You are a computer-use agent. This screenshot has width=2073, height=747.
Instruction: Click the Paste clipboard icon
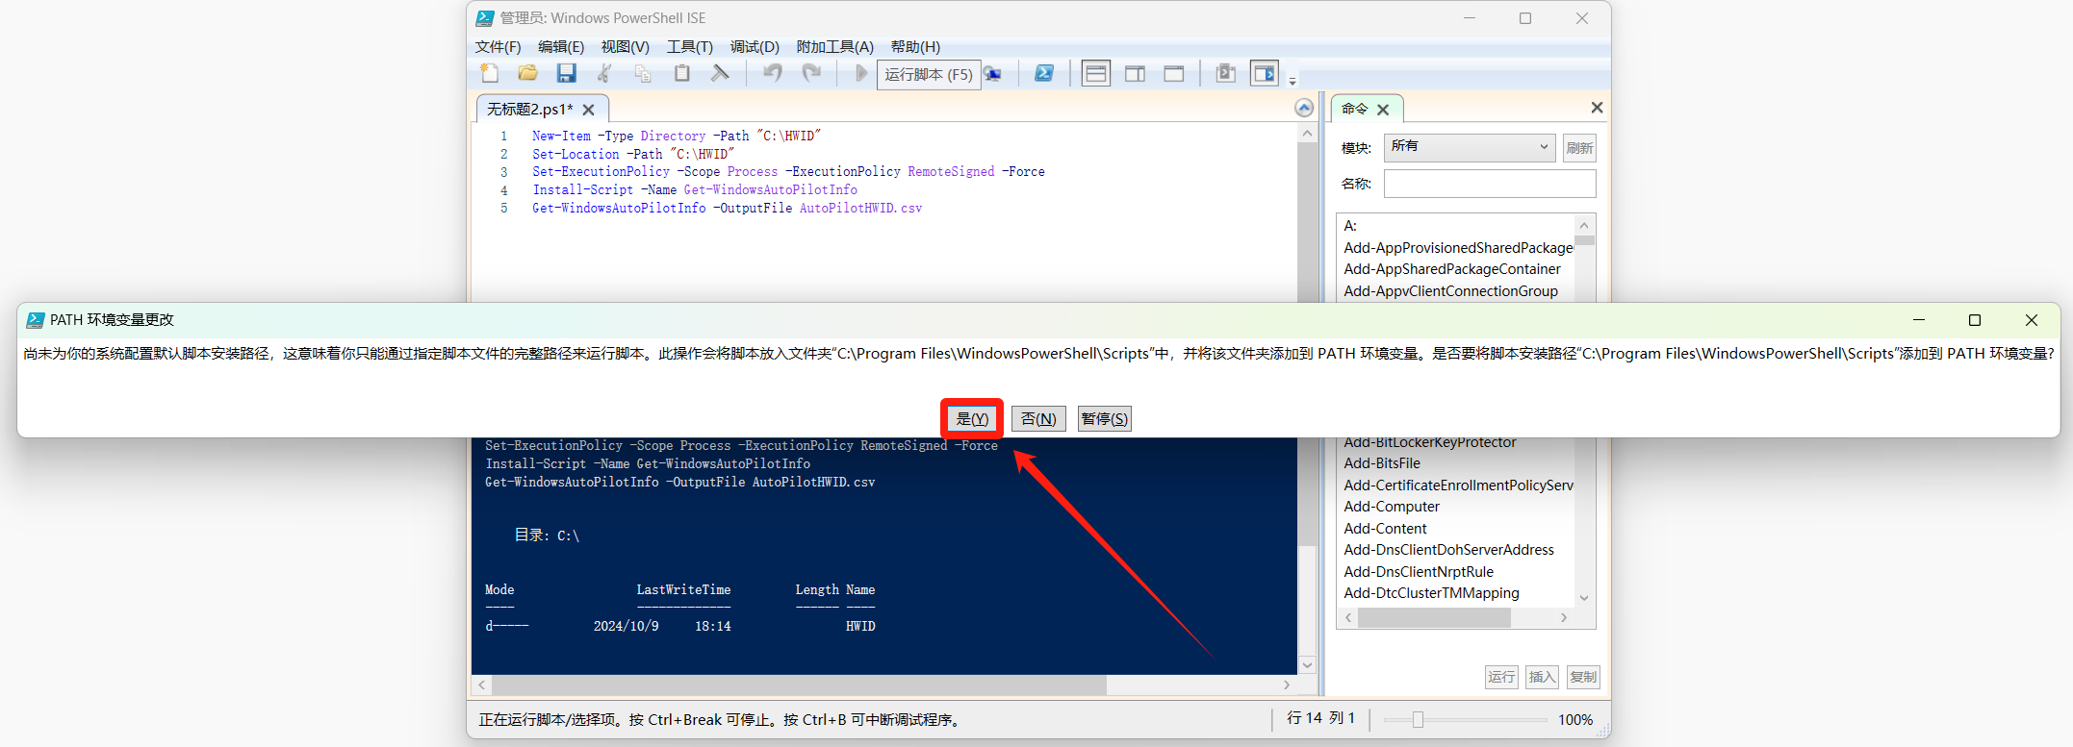click(681, 74)
